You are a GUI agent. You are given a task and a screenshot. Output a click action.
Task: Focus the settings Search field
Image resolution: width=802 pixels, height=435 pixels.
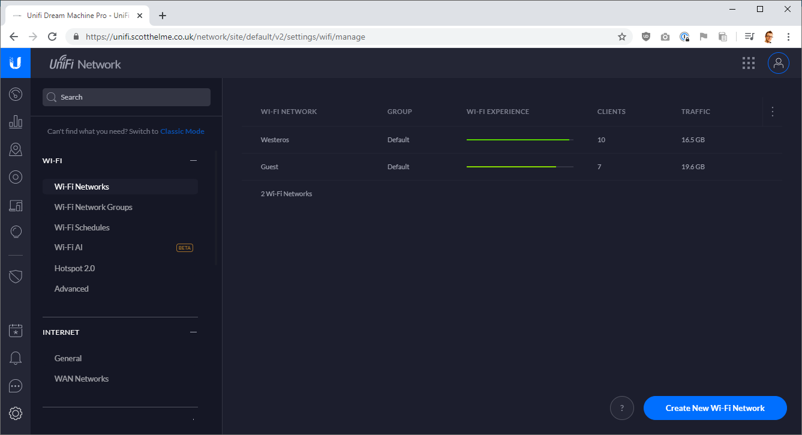(127, 97)
